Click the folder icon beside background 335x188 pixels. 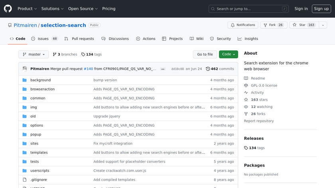tap(25, 80)
